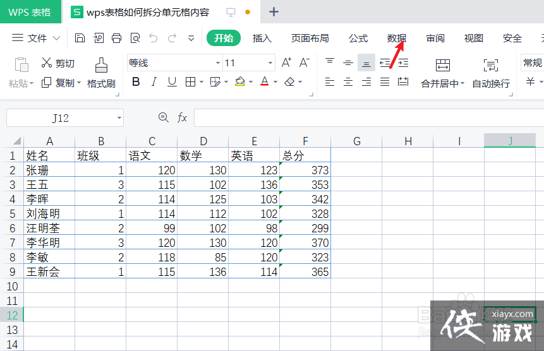The image size is (544, 351).
Task: Apply italic formatting with the I icon
Action: click(154, 82)
